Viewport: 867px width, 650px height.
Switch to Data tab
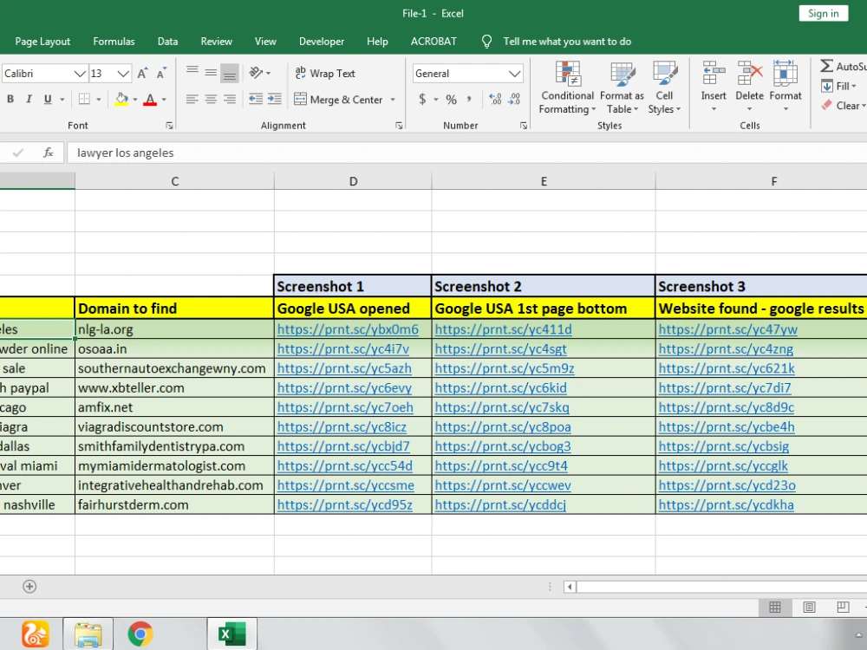[167, 42]
